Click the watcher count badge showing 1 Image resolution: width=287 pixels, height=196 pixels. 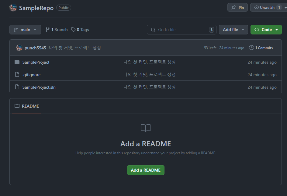(279, 8)
